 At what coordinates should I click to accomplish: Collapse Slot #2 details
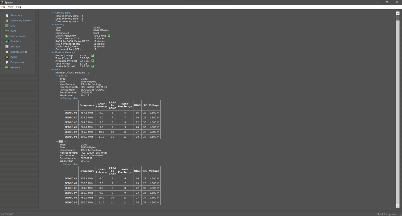(x=57, y=142)
